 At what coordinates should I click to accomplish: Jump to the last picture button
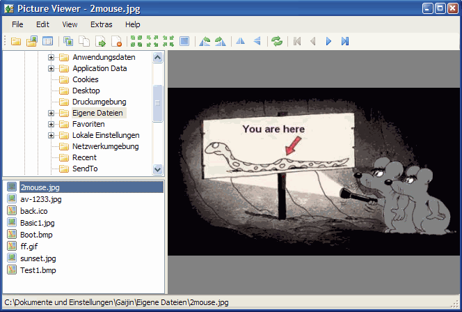tap(345, 41)
